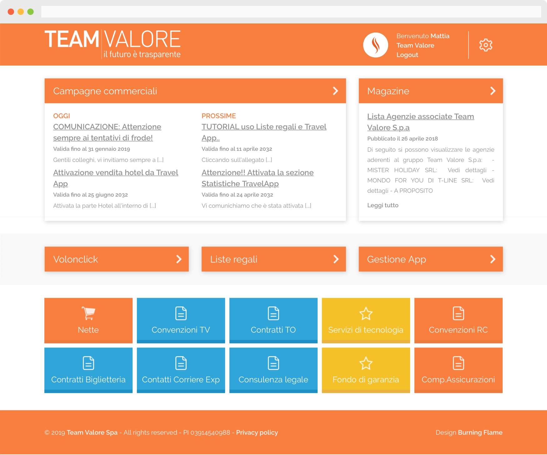Click the Fondo di garanzia star icon
547x455 pixels.
[x=366, y=363]
